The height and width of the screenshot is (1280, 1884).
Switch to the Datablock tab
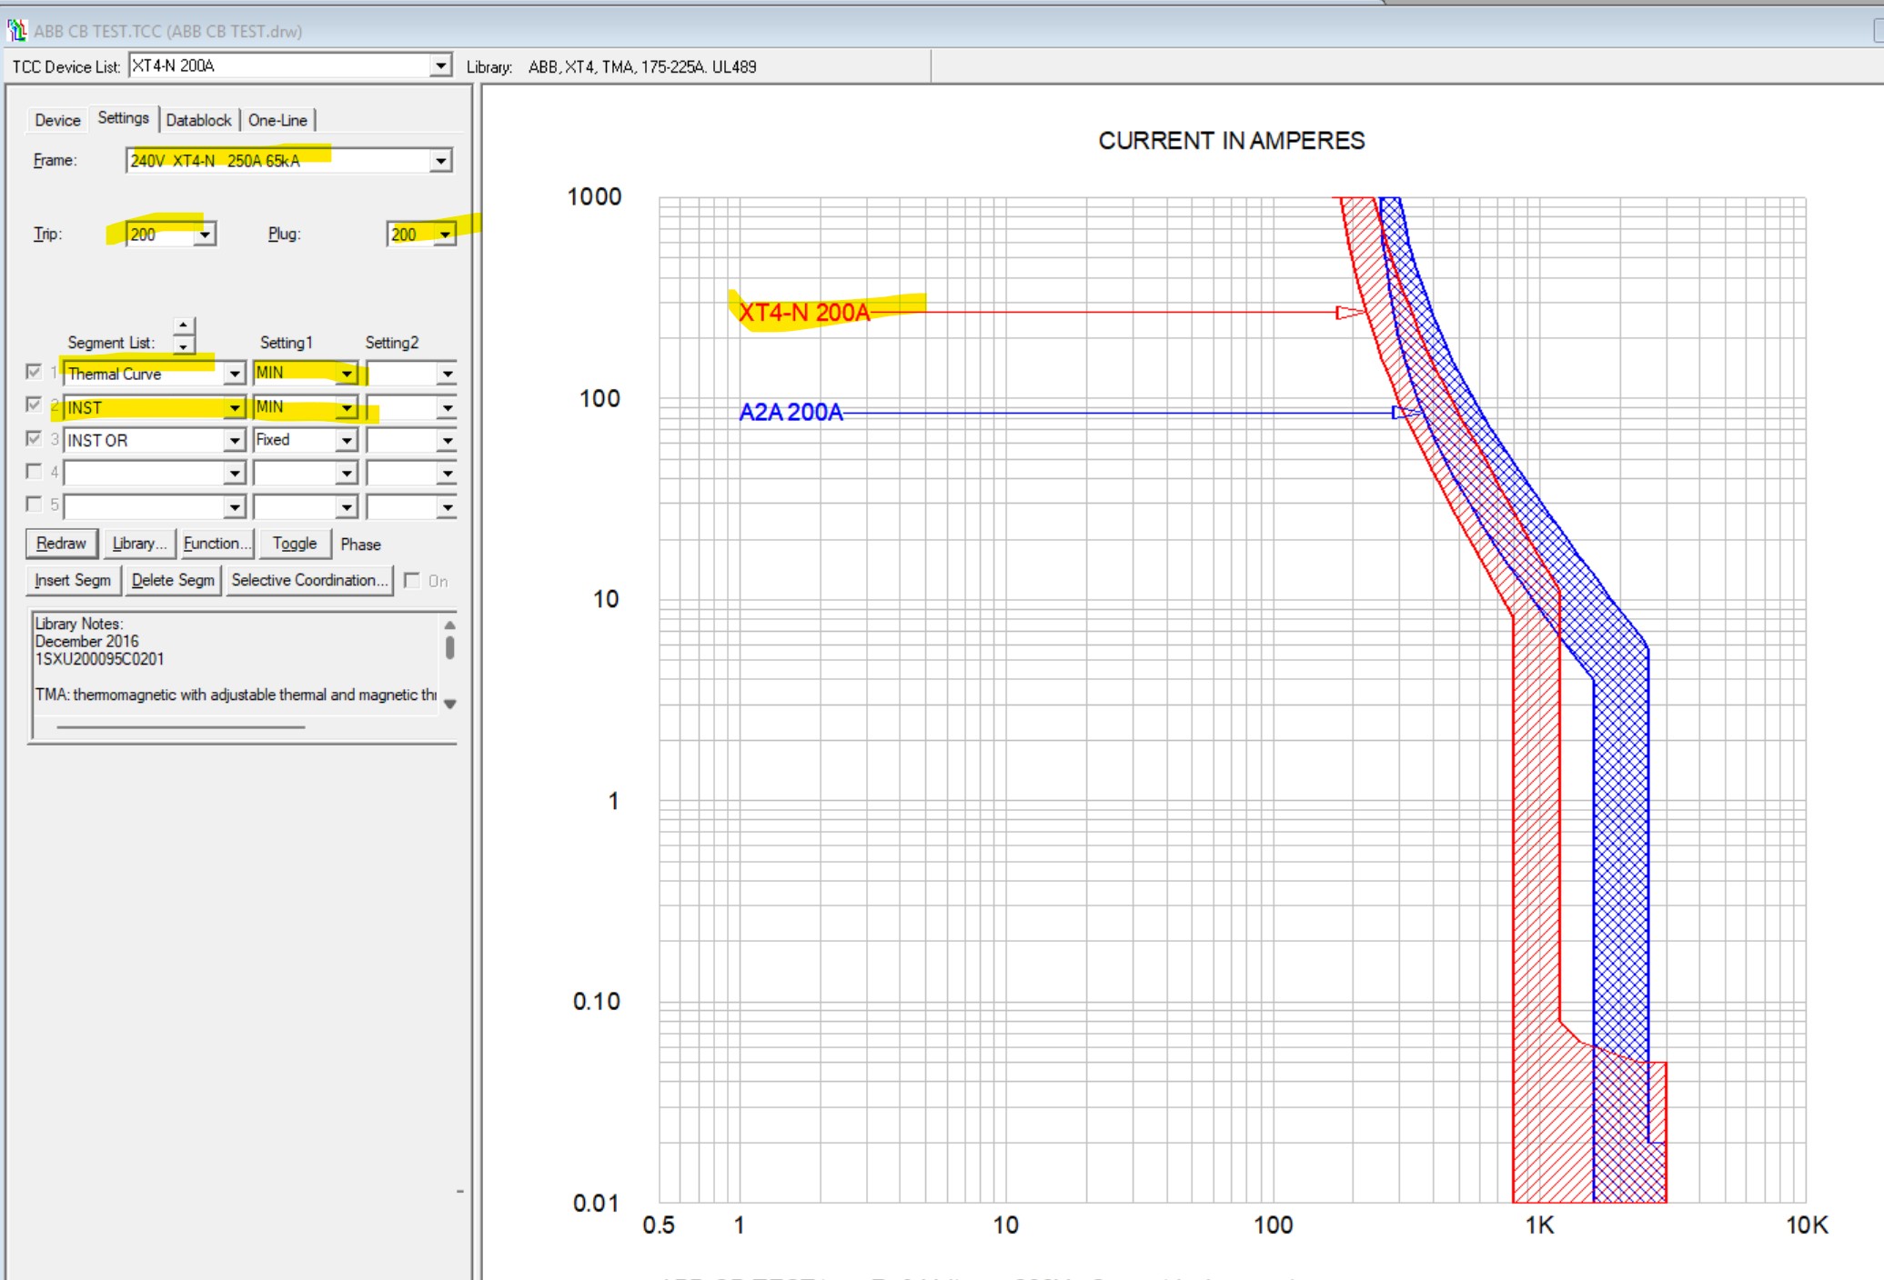[198, 120]
